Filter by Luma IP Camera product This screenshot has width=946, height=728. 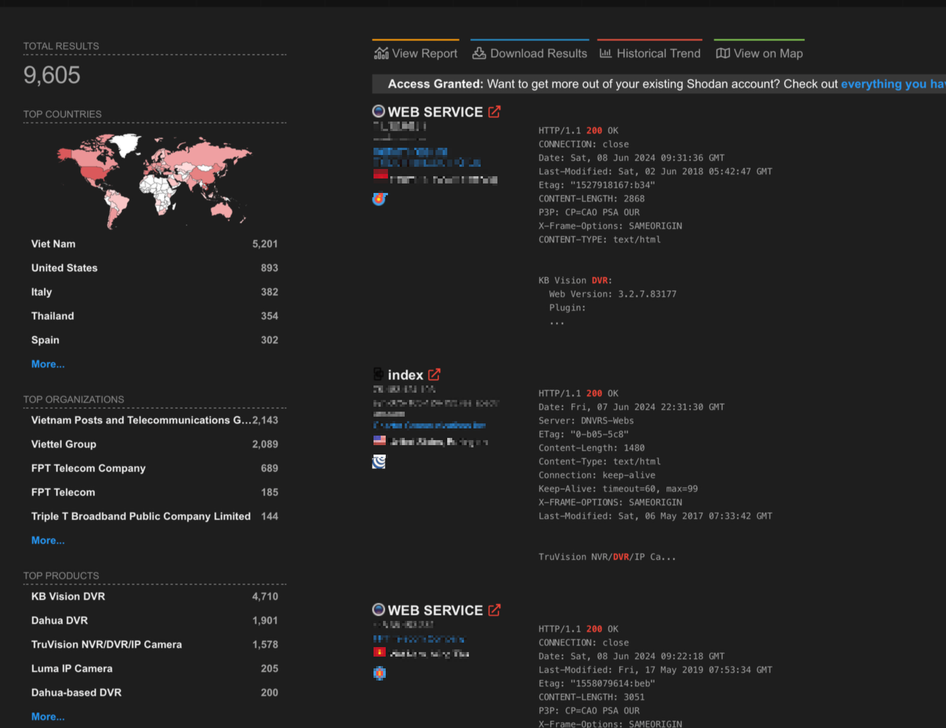click(x=155, y=668)
